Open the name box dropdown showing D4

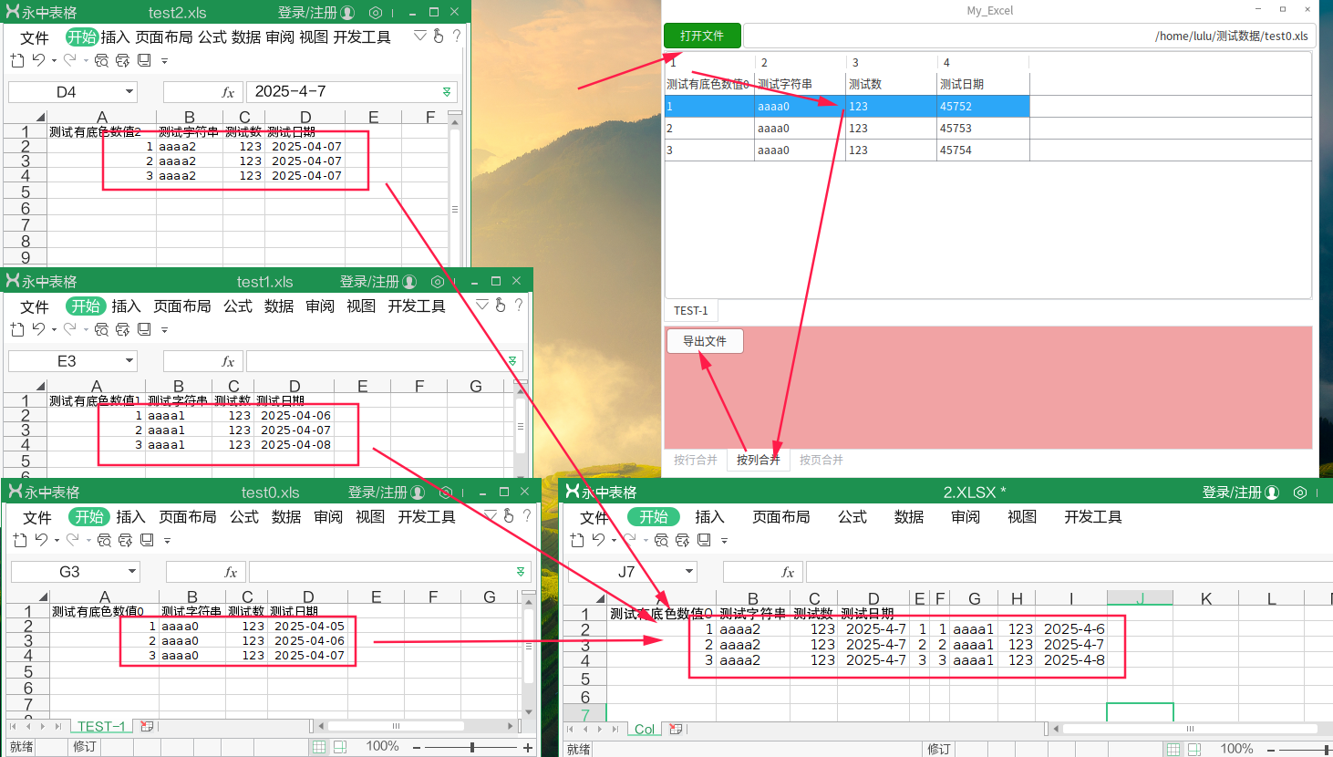click(x=129, y=91)
